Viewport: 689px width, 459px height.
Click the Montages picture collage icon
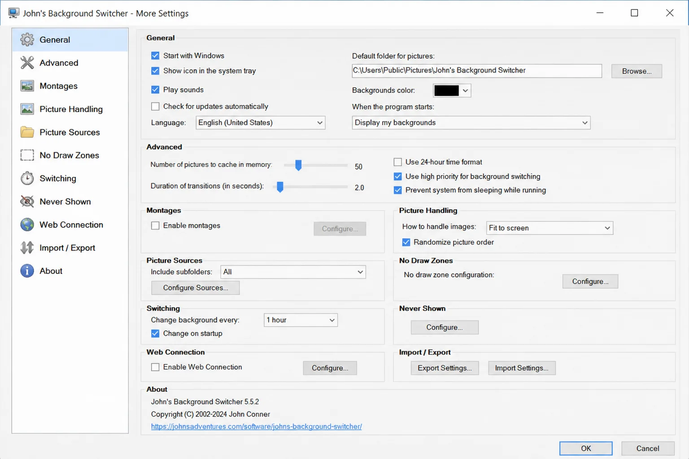(x=27, y=86)
